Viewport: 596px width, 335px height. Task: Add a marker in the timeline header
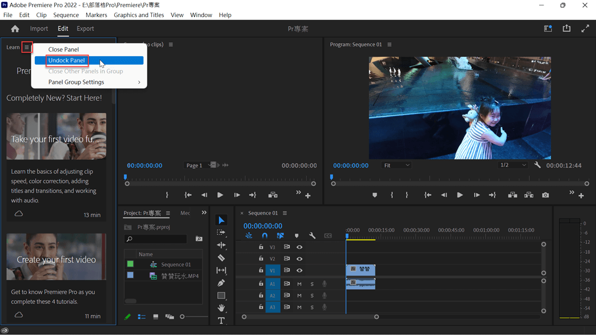[x=296, y=236]
